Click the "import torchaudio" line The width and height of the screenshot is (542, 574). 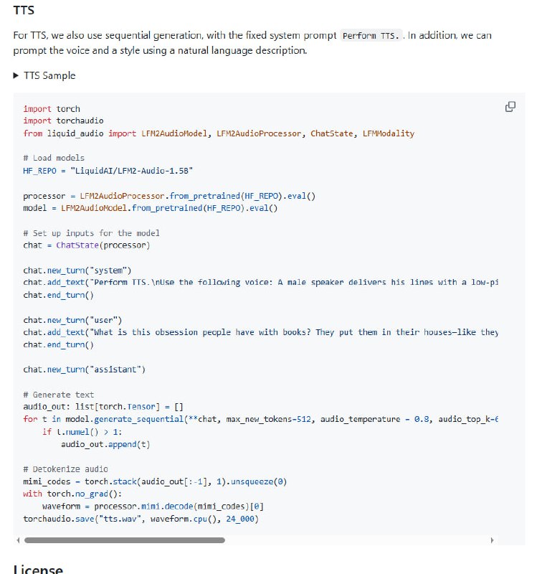(63, 121)
